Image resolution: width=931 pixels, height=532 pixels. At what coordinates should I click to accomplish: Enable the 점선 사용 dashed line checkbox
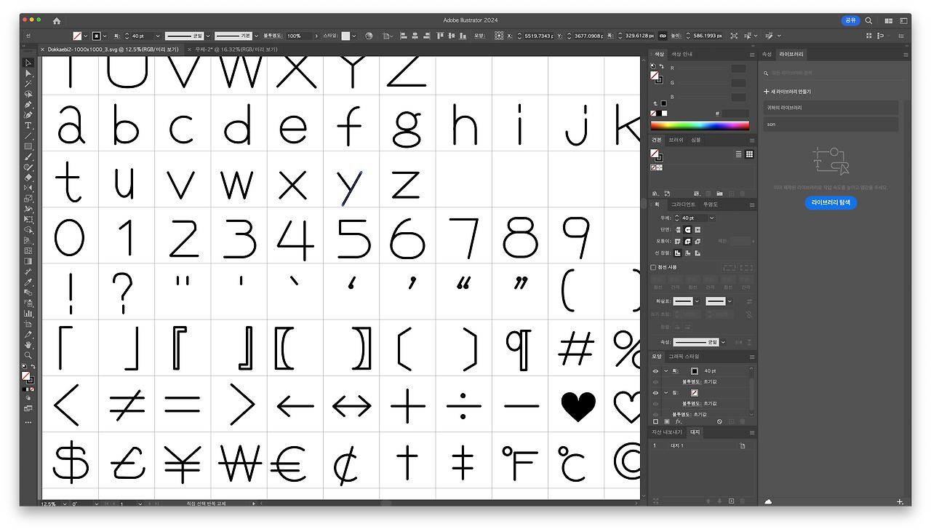coord(653,267)
